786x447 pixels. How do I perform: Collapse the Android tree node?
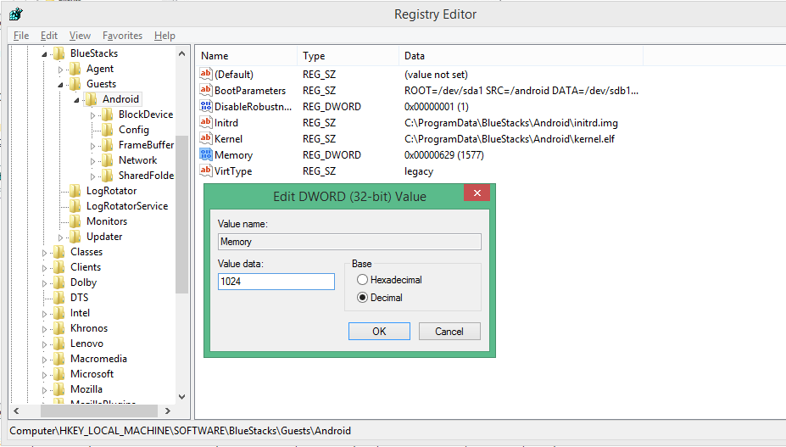click(76, 100)
